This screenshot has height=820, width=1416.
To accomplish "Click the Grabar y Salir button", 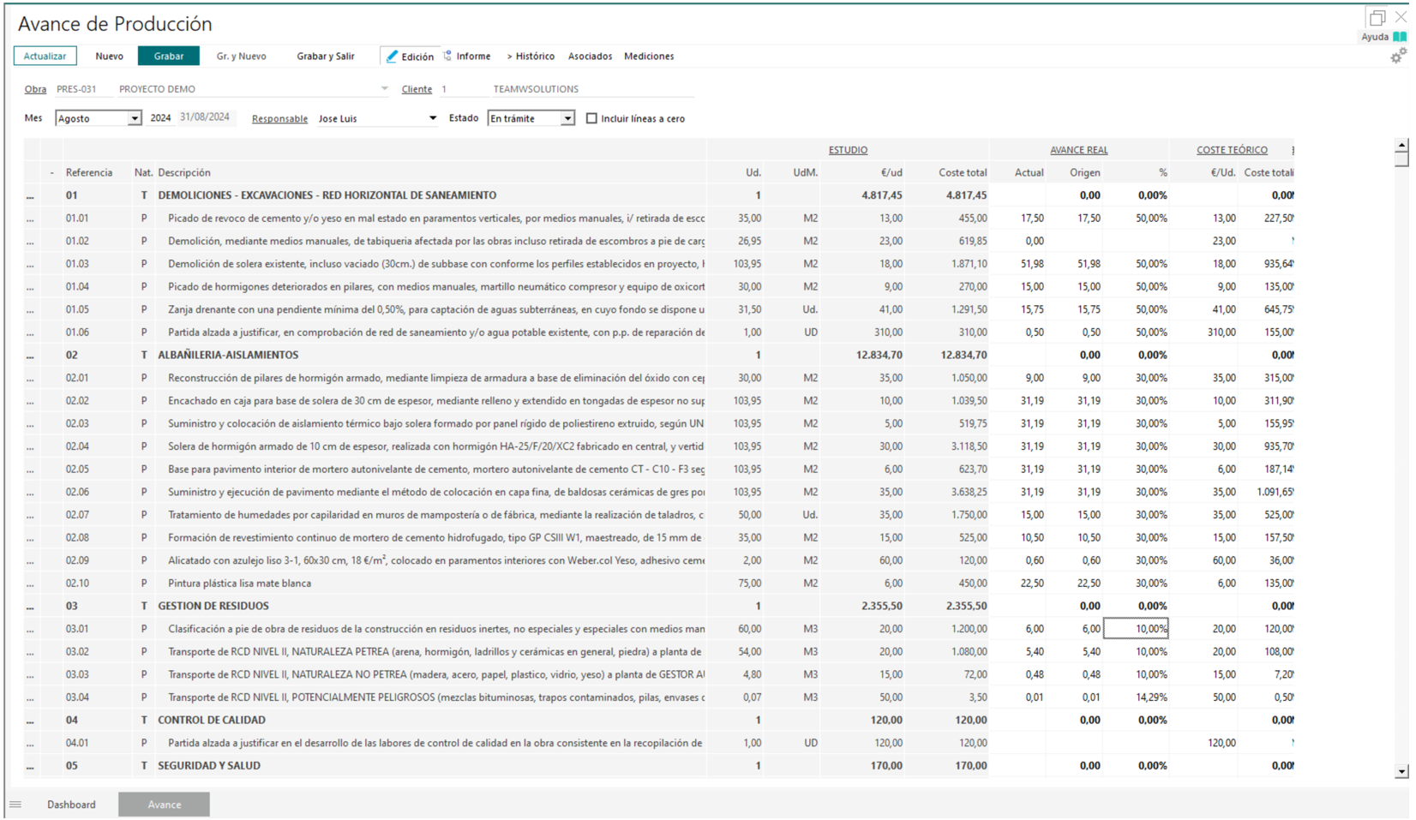I will click(x=326, y=56).
